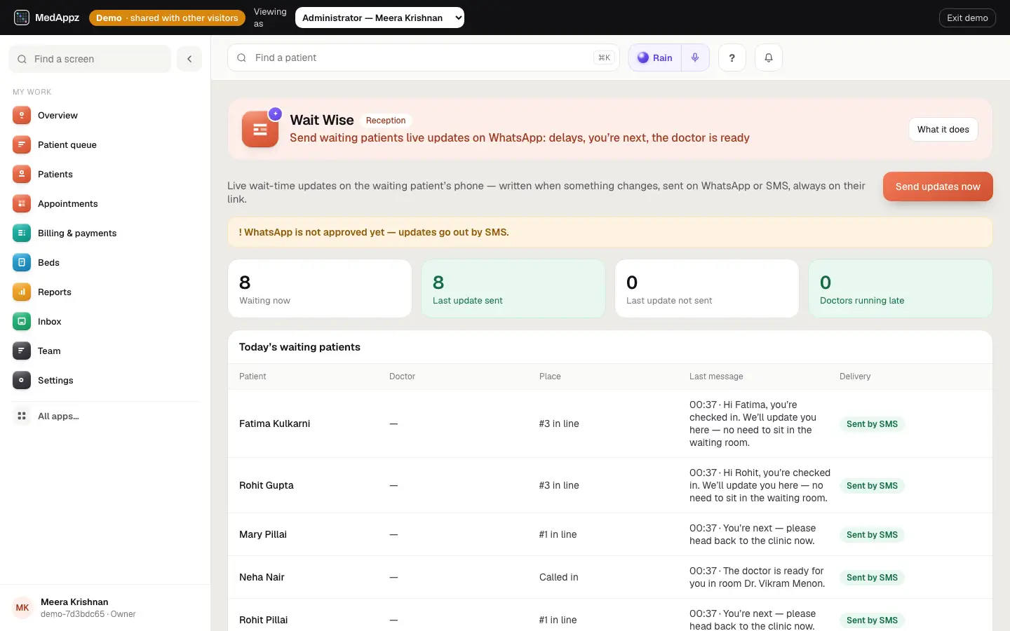The width and height of the screenshot is (1010, 631).
Task: Click #1 in line for Mary Pillai
Action: coord(558,534)
